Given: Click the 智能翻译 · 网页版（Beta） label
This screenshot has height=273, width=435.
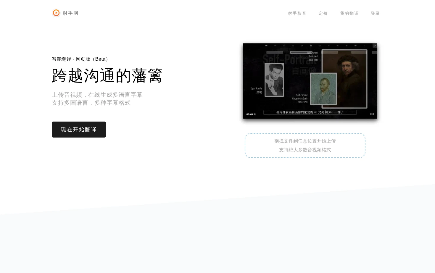Looking at the screenshot, I should [80, 59].
